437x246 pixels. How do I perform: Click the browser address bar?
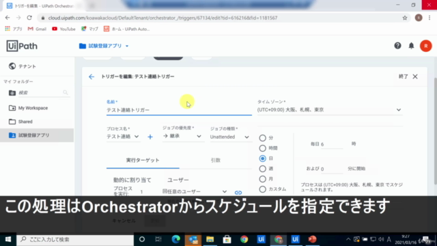[x=223, y=18]
